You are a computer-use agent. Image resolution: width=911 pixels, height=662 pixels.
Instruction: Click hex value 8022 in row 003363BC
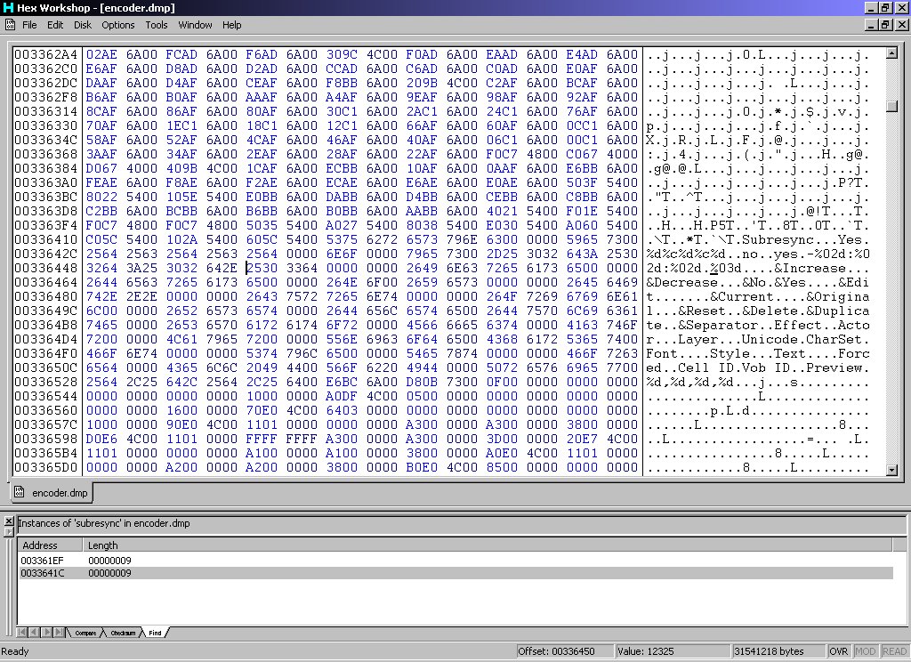(101, 197)
